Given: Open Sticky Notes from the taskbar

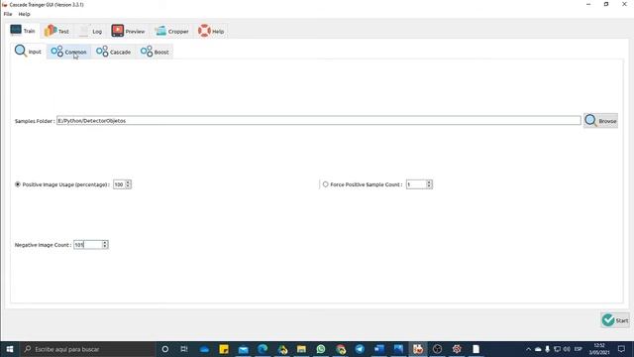Looking at the screenshot, I should point(224,349).
